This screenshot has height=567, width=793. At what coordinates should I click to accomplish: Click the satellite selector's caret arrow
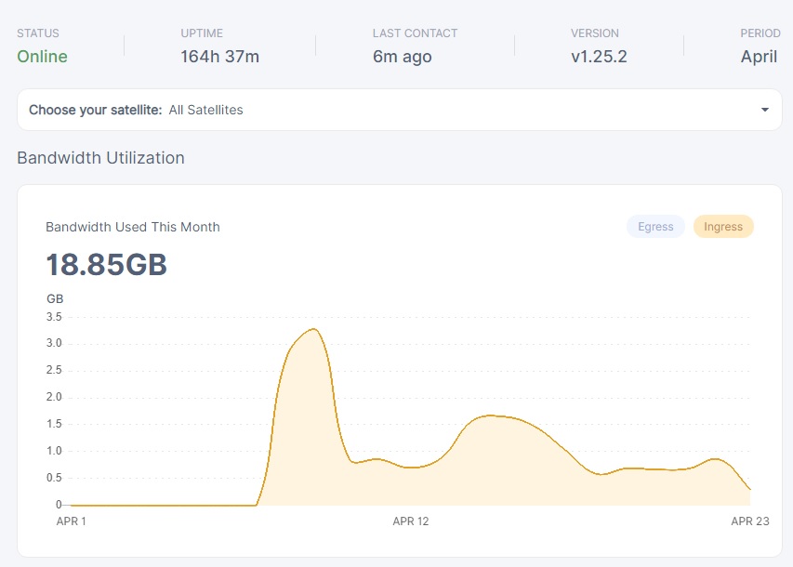(x=764, y=110)
